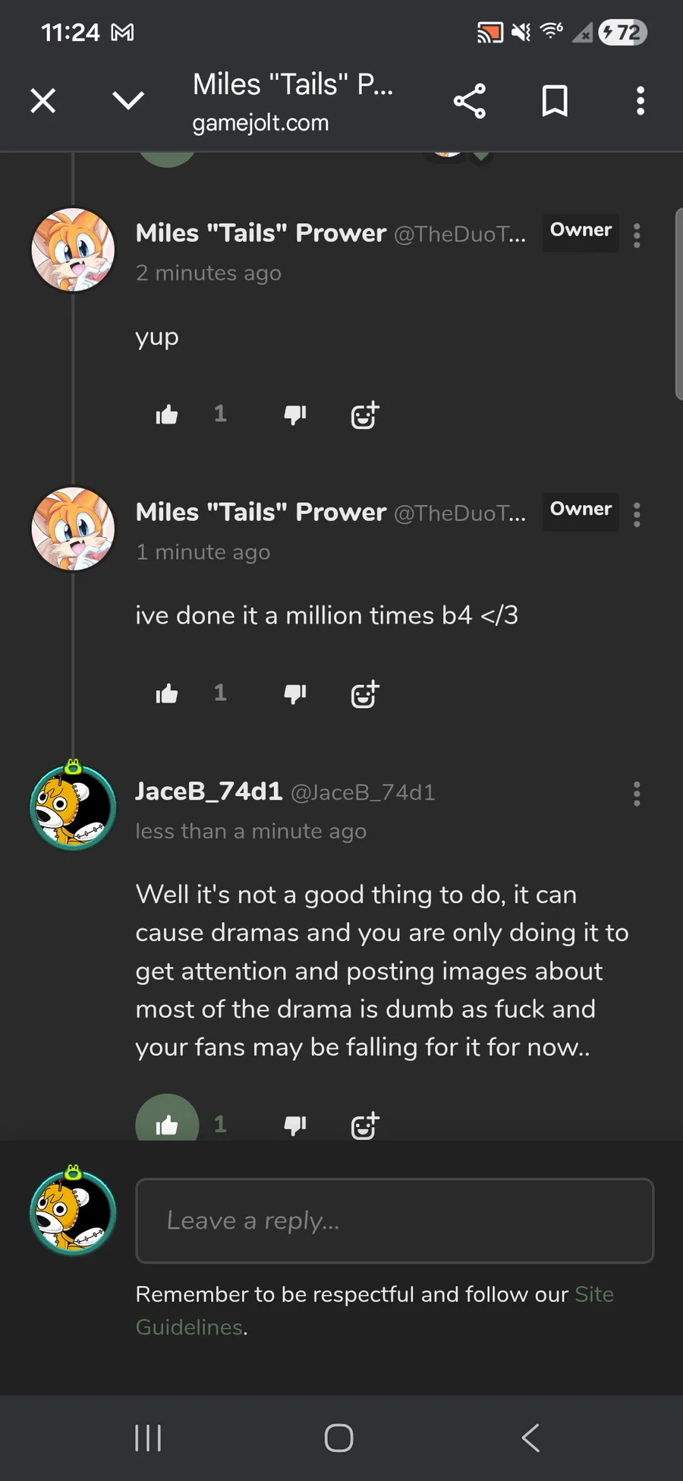Close the in-app browser tab
Image resolution: width=683 pixels, height=1481 pixels.
pos(43,100)
